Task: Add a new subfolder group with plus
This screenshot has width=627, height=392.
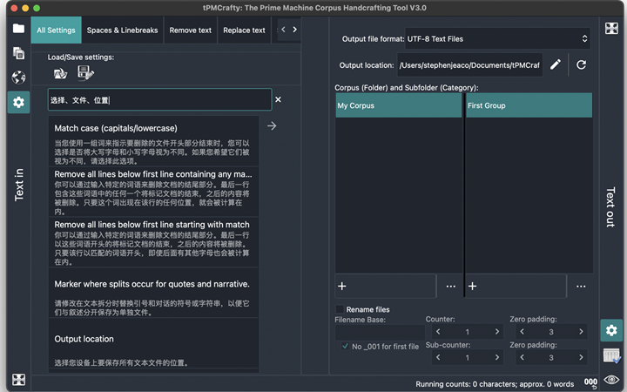Action: point(472,286)
